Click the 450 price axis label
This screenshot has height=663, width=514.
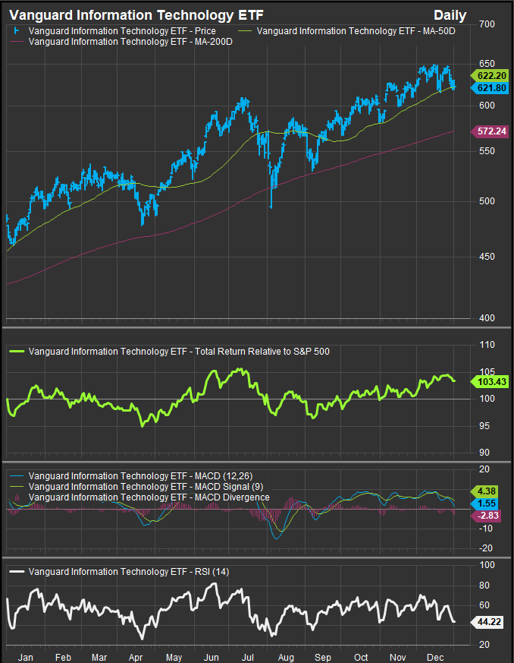(487, 256)
